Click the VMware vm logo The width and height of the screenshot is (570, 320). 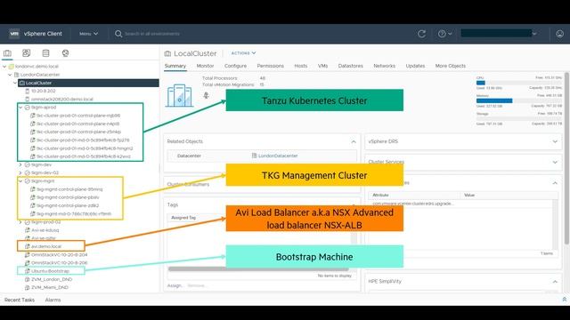[x=14, y=34]
